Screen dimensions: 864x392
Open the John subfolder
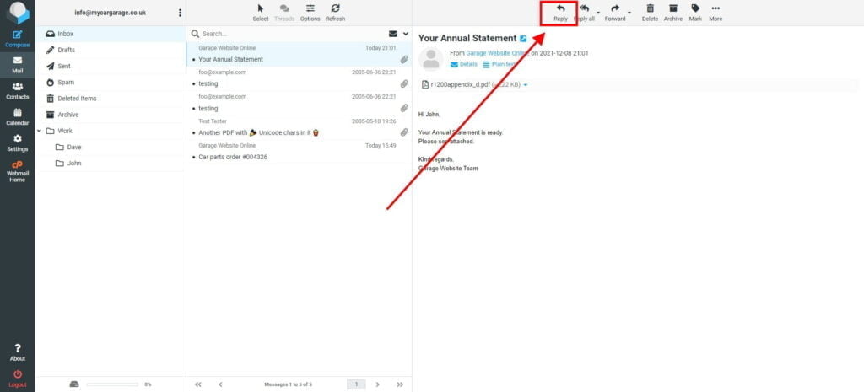click(111, 164)
